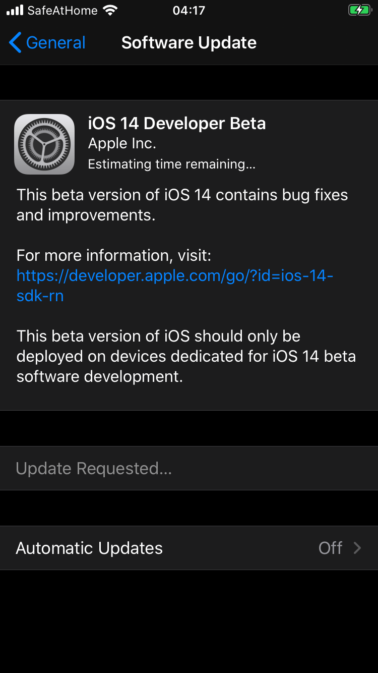Viewport: 378px width, 673px height.
Task: Tap the iOS 14 Developer Beta heading
Action: pos(176,124)
